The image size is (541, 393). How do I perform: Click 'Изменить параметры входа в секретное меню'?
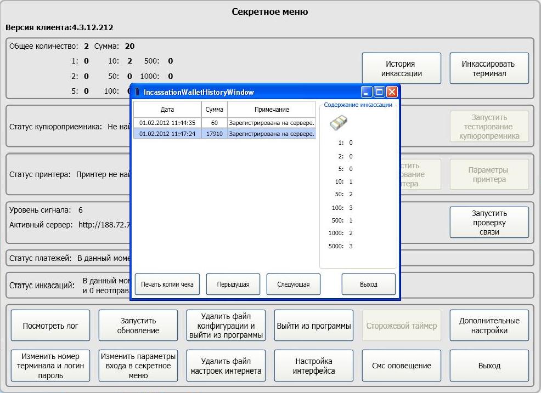point(138,366)
